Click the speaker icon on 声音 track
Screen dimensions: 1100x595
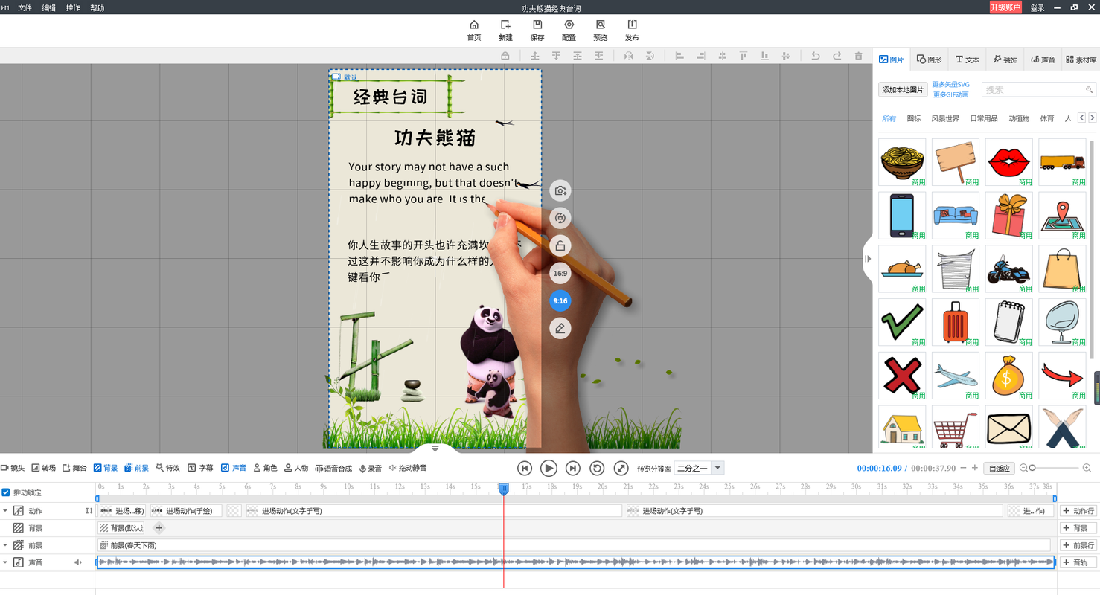(78, 562)
